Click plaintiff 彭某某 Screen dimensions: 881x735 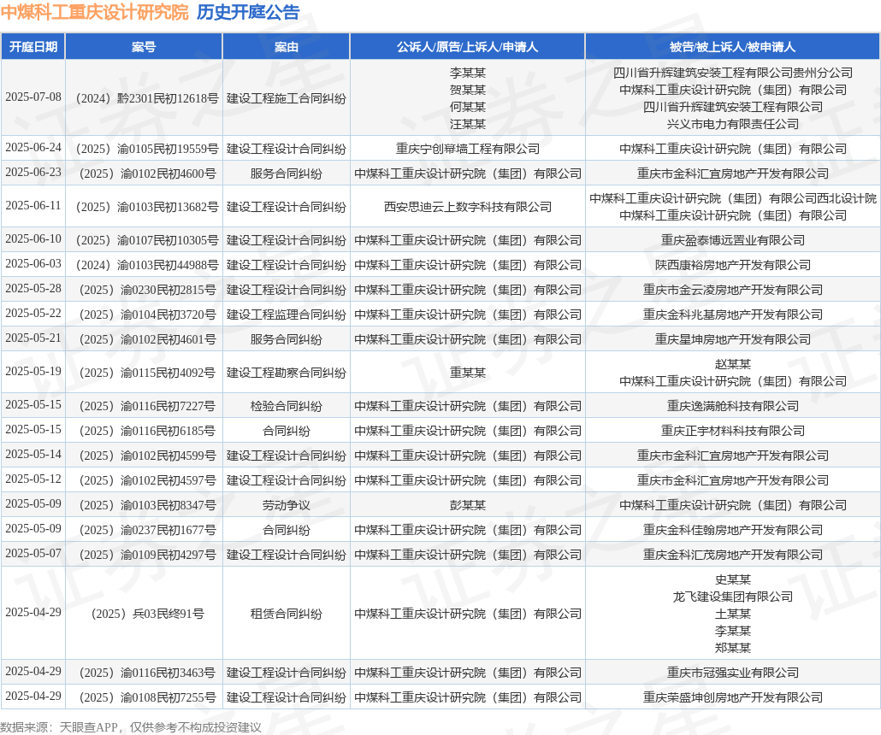[x=468, y=505]
